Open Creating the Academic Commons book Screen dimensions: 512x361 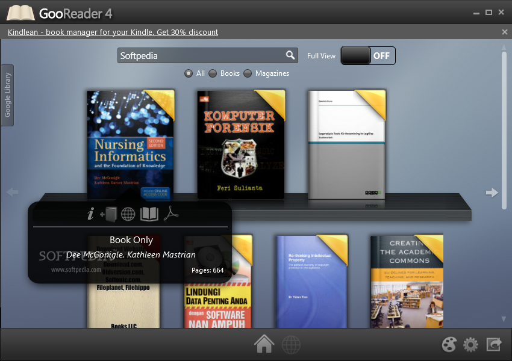tap(407, 281)
